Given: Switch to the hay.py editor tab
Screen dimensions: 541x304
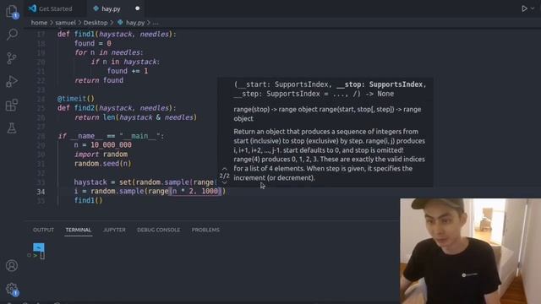Looking at the screenshot, I should pyautogui.click(x=111, y=8).
